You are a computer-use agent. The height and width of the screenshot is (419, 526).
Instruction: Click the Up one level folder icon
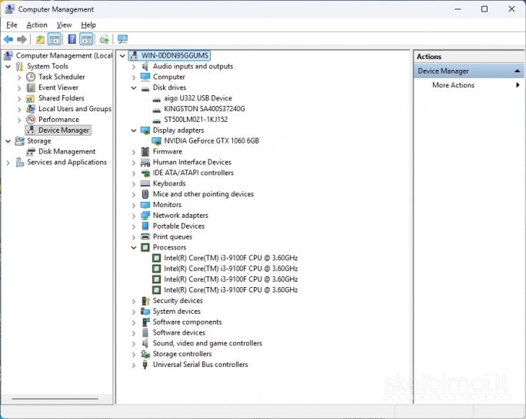tap(40, 39)
